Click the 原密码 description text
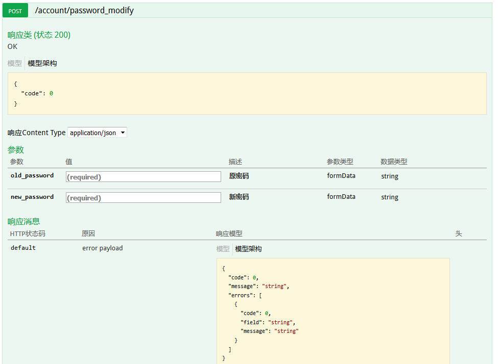Image resolution: width=501 pixels, height=364 pixels. point(239,176)
